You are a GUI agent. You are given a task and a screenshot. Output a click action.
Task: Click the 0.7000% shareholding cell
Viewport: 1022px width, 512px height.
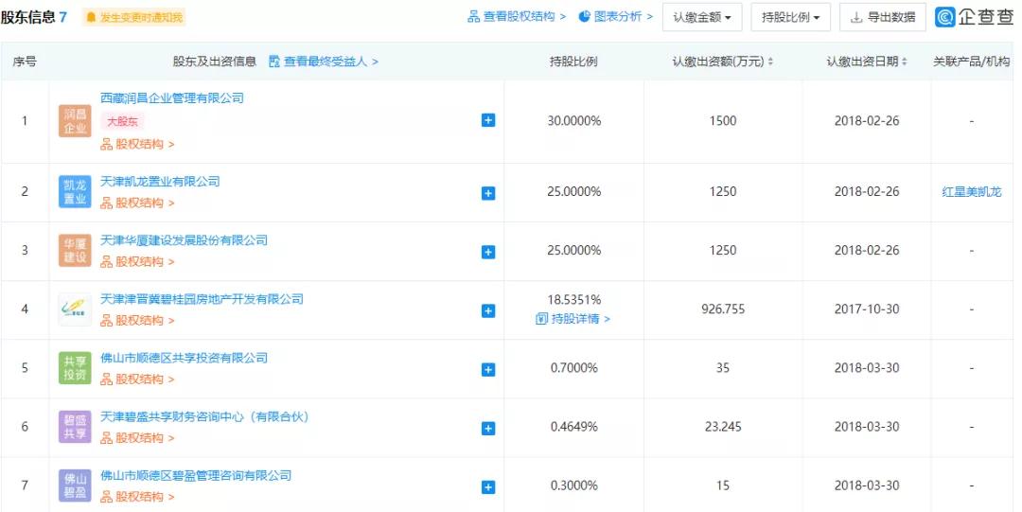point(573,368)
